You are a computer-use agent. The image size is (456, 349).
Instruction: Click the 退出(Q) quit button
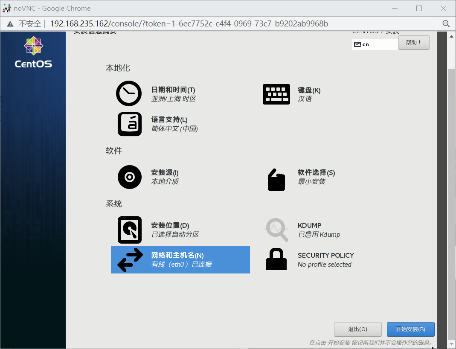click(x=358, y=329)
